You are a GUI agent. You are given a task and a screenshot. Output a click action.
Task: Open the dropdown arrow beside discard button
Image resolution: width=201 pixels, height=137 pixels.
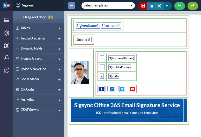(167, 6)
